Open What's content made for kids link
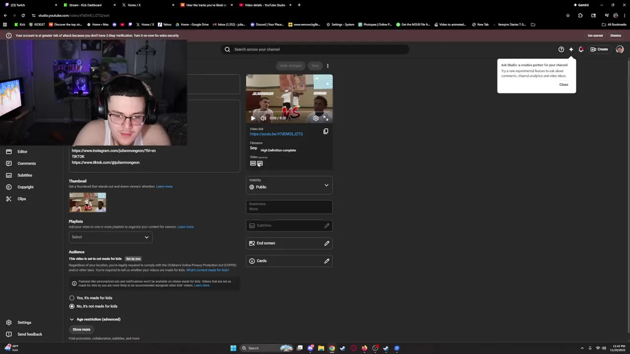Image resolution: width=630 pixels, height=354 pixels. click(207, 270)
